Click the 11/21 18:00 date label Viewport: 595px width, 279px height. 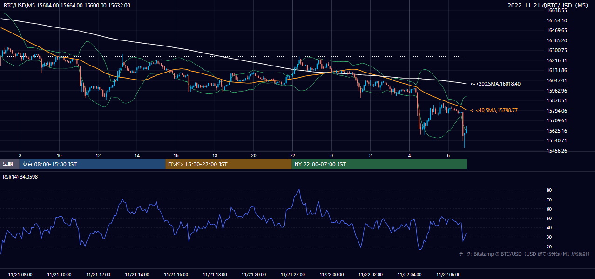[215, 275]
